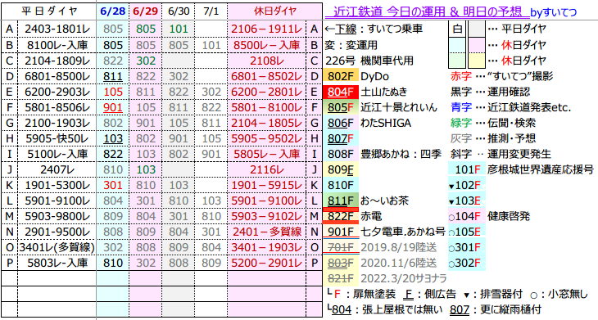Click the 226号 機関車代用 note

click(369, 61)
